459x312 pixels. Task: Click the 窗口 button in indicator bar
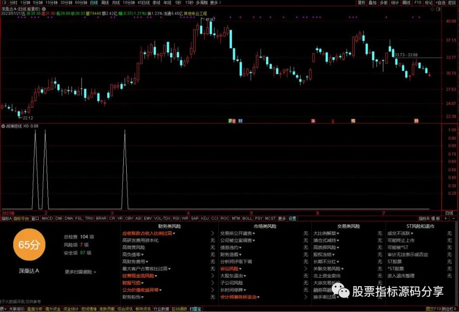(35, 219)
